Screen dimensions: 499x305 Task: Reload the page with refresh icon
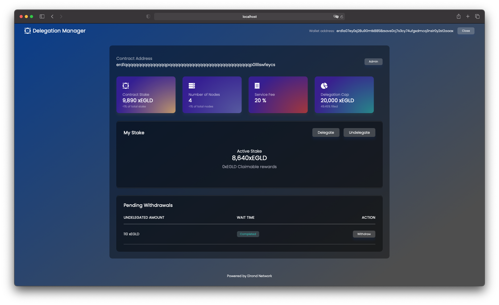pos(342,17)
